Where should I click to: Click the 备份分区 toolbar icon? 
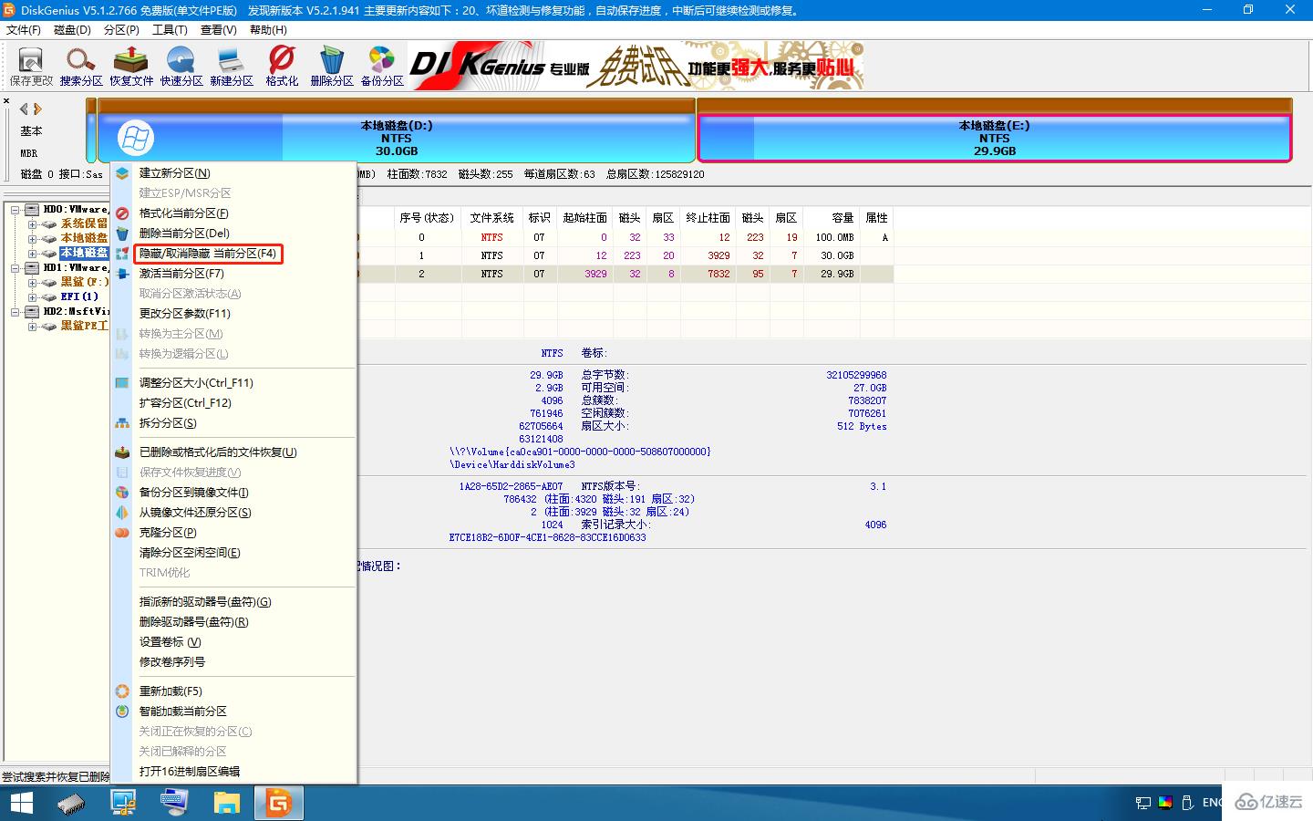[x=382, y=66]
